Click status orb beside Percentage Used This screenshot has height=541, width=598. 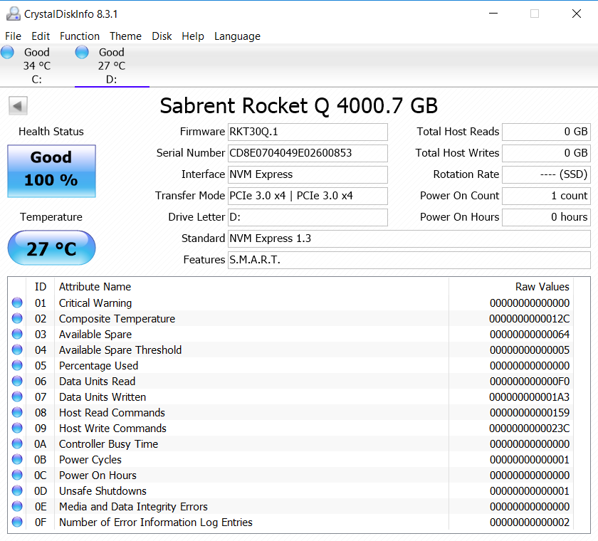tap(17, 366)
